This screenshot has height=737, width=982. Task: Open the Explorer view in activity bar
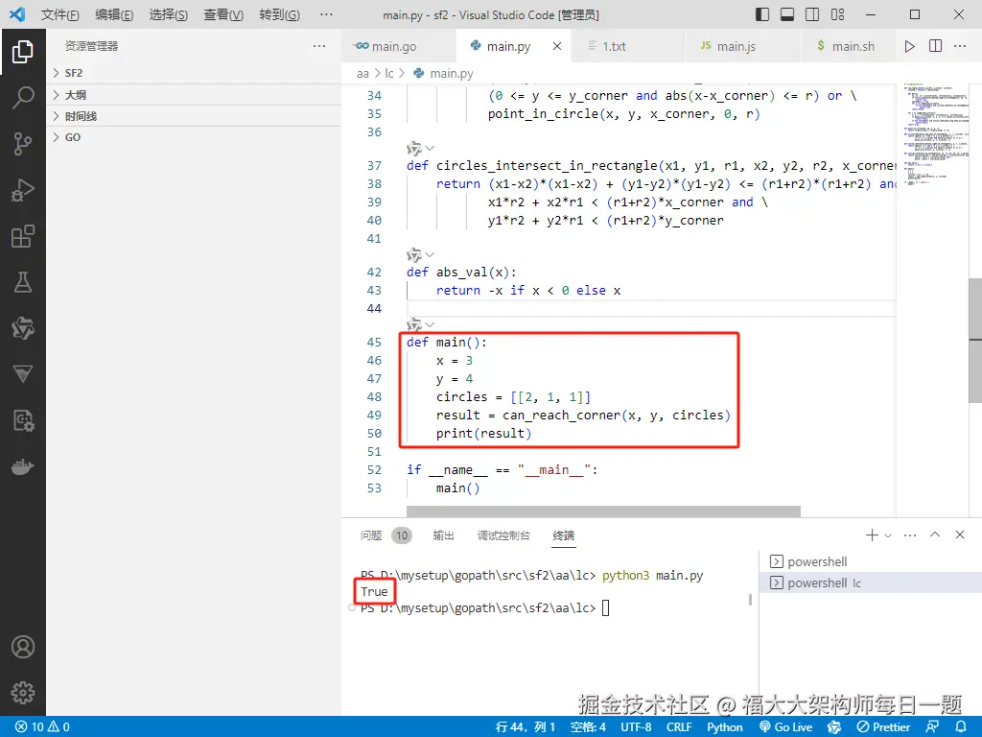[x=23, y=52]
